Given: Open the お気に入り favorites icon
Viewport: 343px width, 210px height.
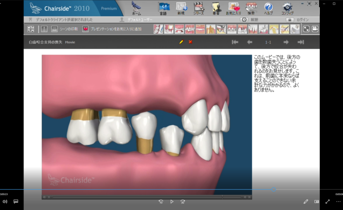Looking at the screenshot, I should tap(233, 9).
